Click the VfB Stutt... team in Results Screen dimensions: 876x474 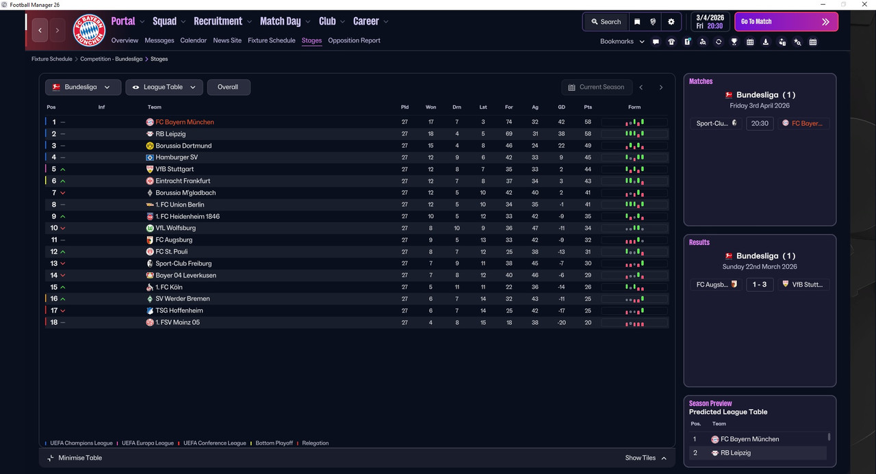[x=803, y=285]
